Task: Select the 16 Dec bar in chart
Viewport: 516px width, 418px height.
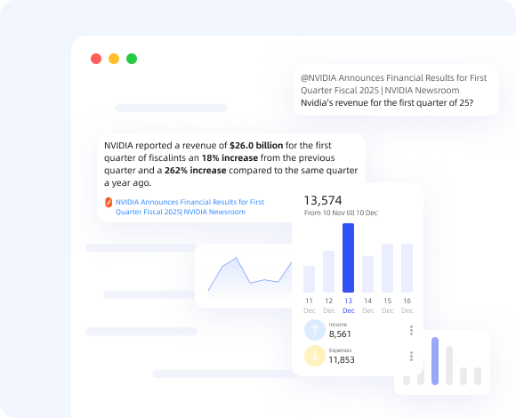Action: click(x=407, y=268)
